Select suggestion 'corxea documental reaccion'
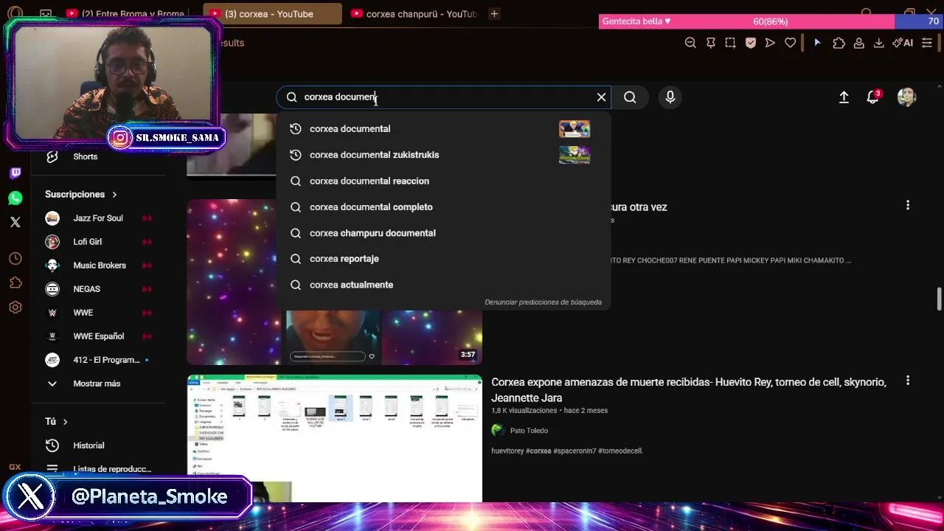Screen dimensions: 944x531 click(x=443, y=181)
